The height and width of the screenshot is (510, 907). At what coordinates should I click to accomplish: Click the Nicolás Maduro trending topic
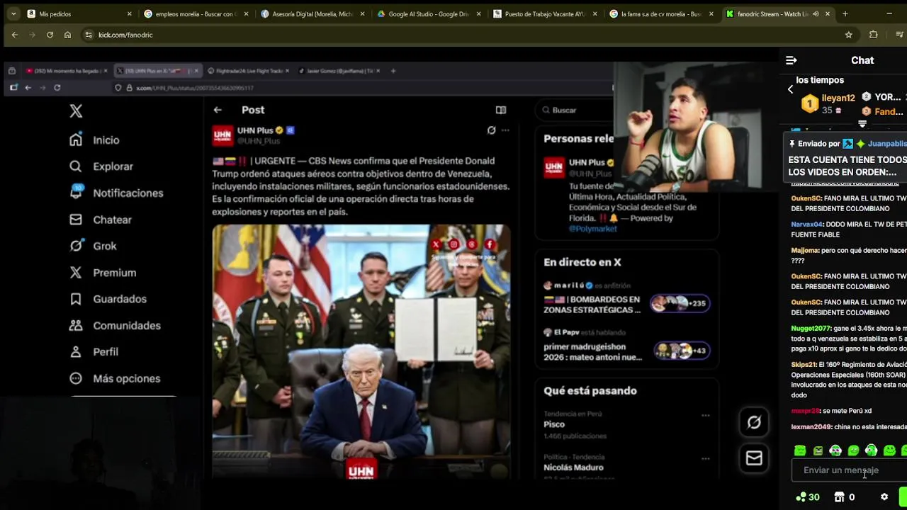pos(573,467)
